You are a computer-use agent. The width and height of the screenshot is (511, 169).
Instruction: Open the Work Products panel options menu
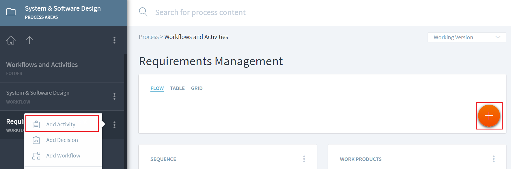pyautogui.click(x=493, y=159)
